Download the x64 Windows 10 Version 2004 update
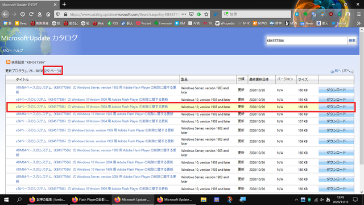 [x=336, y=106]
